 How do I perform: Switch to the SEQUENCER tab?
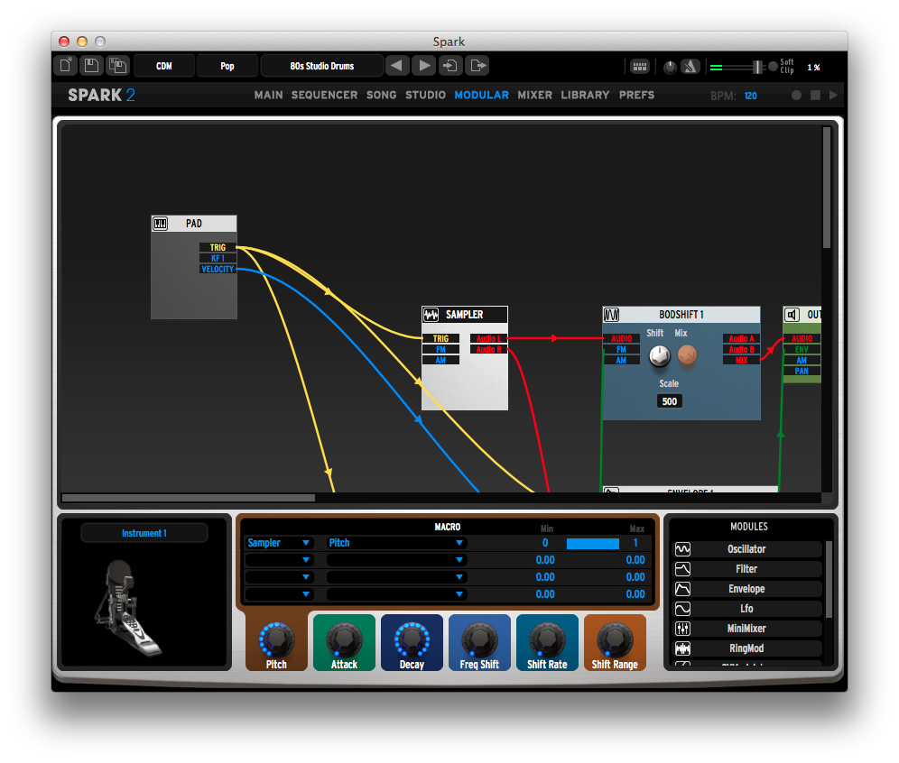(x=324, y=95)
